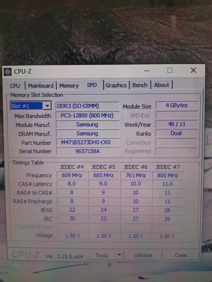
Task: Open the arrow menu beside Tools
Action: pyautogui.click(x=119, y=255)
